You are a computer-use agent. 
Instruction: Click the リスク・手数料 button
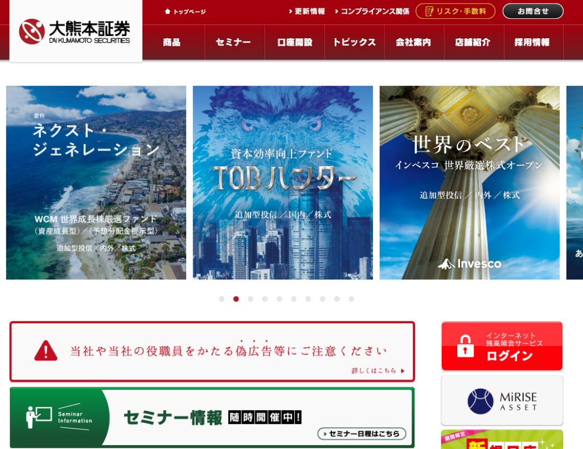[455, 11]
